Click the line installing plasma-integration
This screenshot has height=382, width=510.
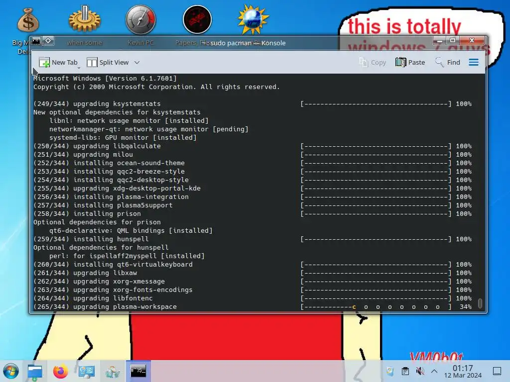click(253, 196)
